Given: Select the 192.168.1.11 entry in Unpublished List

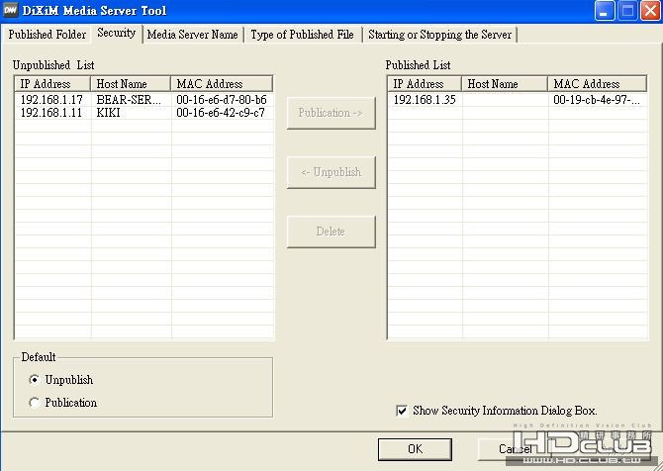Looking at the screenshot, I should click(143, 113).
